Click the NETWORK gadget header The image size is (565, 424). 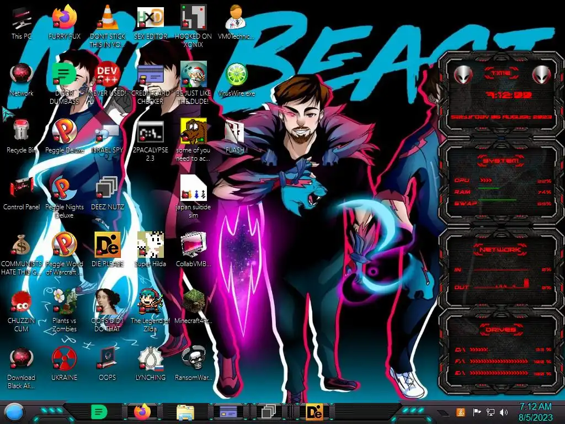pyautogui.click(x=500, y=249)
